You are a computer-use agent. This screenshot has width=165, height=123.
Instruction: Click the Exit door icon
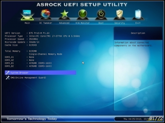tap(138, 14)
